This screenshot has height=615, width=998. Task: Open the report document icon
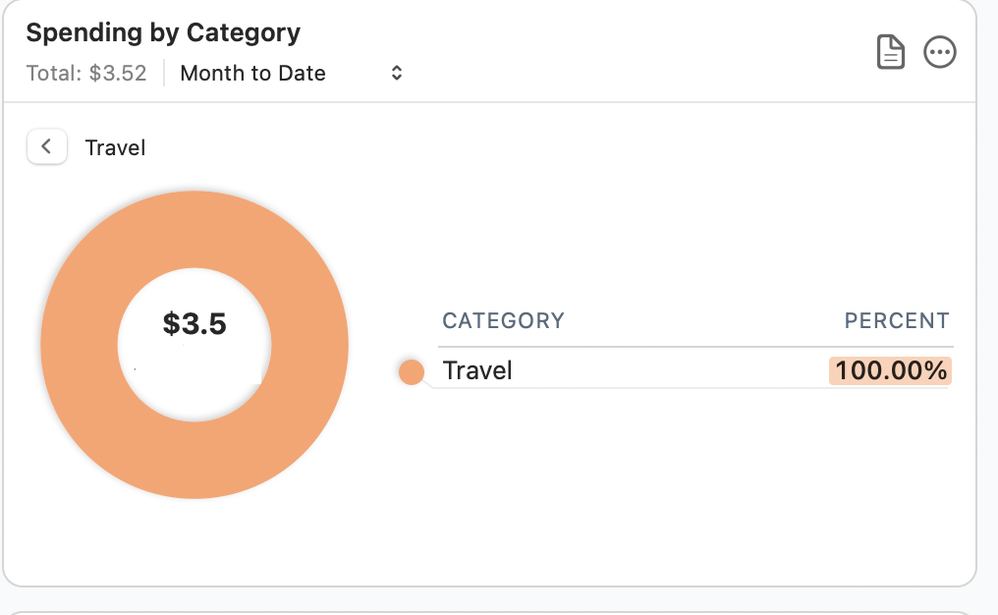point(890,52)
